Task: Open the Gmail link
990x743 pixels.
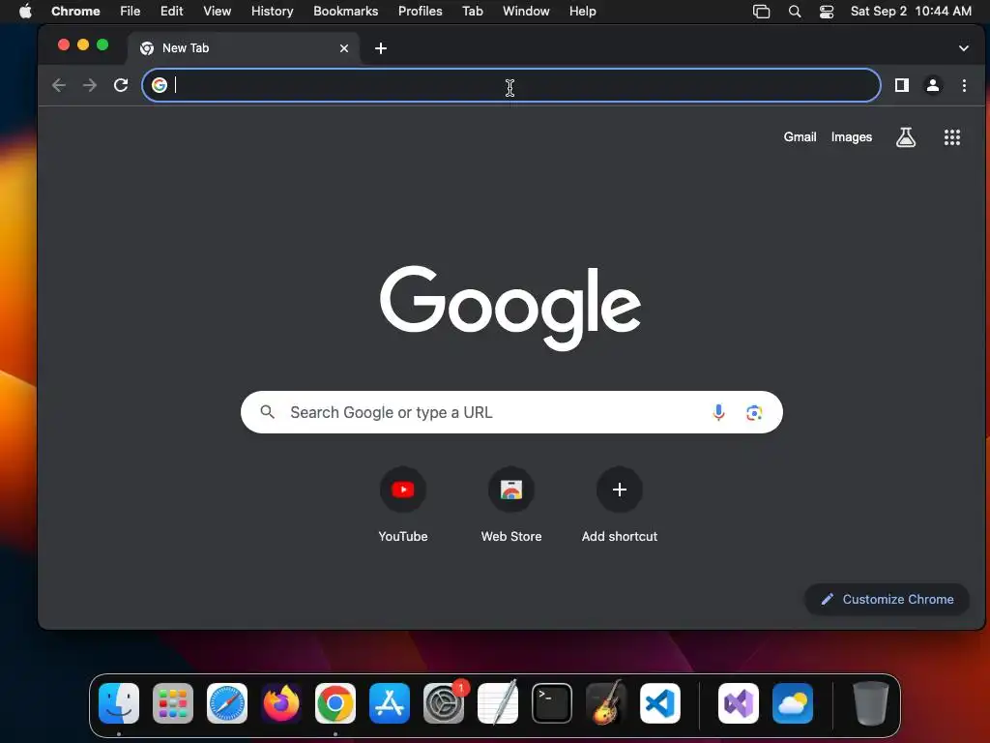Action: coord(800,137)
